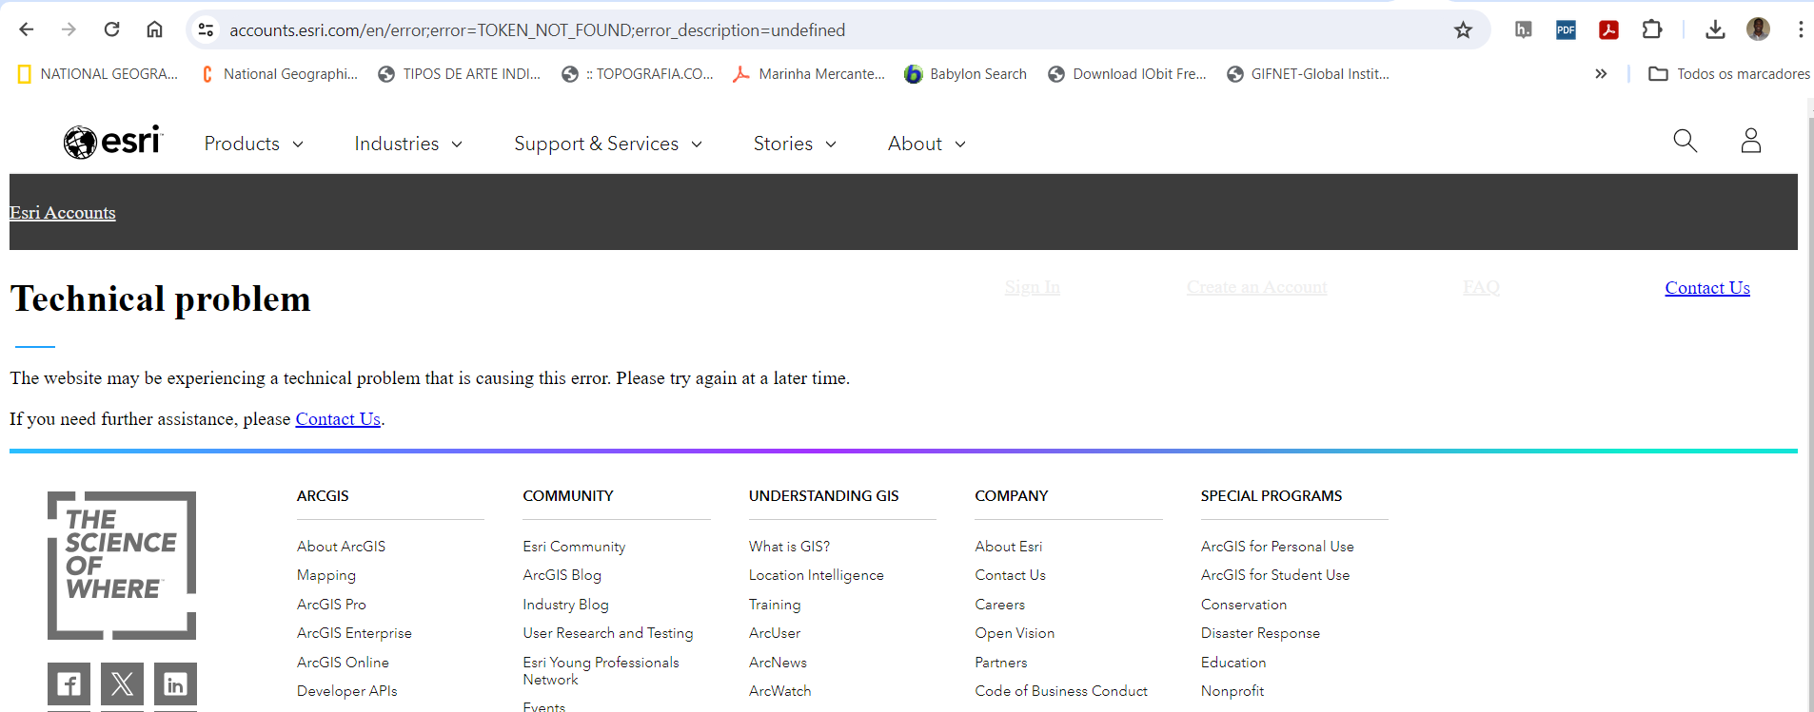1814x712 pixels.
Task: Click the user profile icon in header
Action: pyautogui.click(x=1750, y=142)
